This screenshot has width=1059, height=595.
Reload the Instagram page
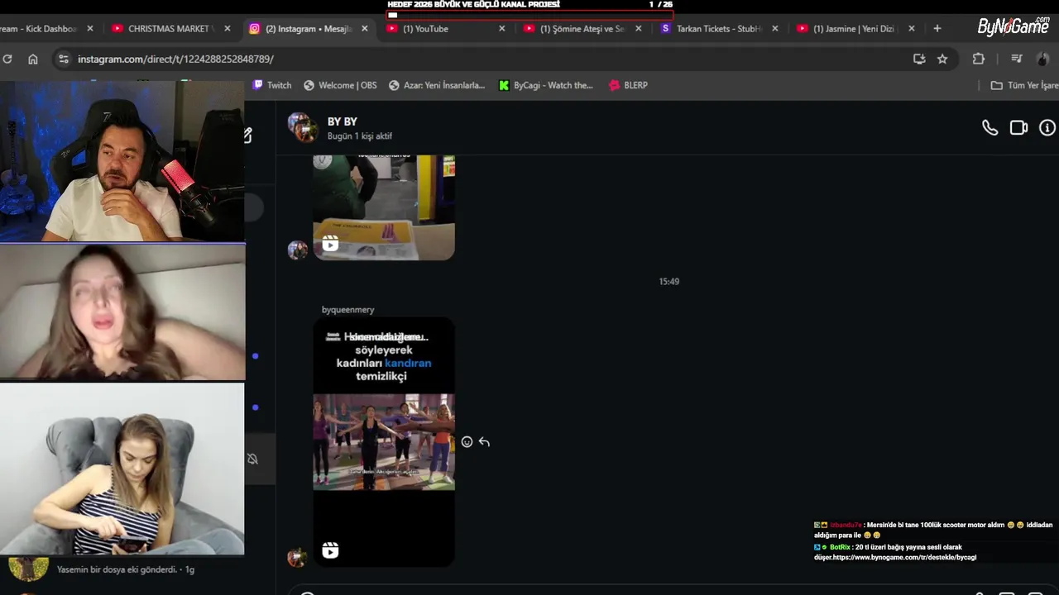click(7, 59)
